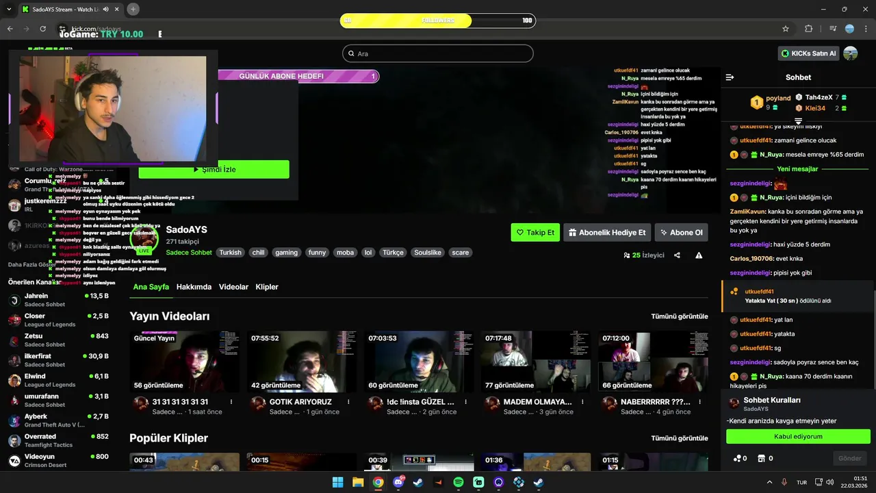Click the report warning triangle icon
The height and width of the screenshot is (493, 876).
(x=699, y=255)
